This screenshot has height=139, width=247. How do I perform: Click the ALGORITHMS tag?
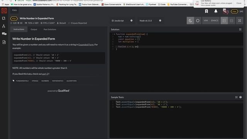point(71,81)
